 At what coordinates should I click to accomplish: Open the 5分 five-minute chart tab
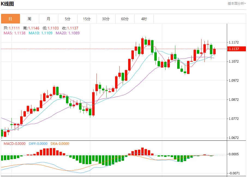[68, 19]
